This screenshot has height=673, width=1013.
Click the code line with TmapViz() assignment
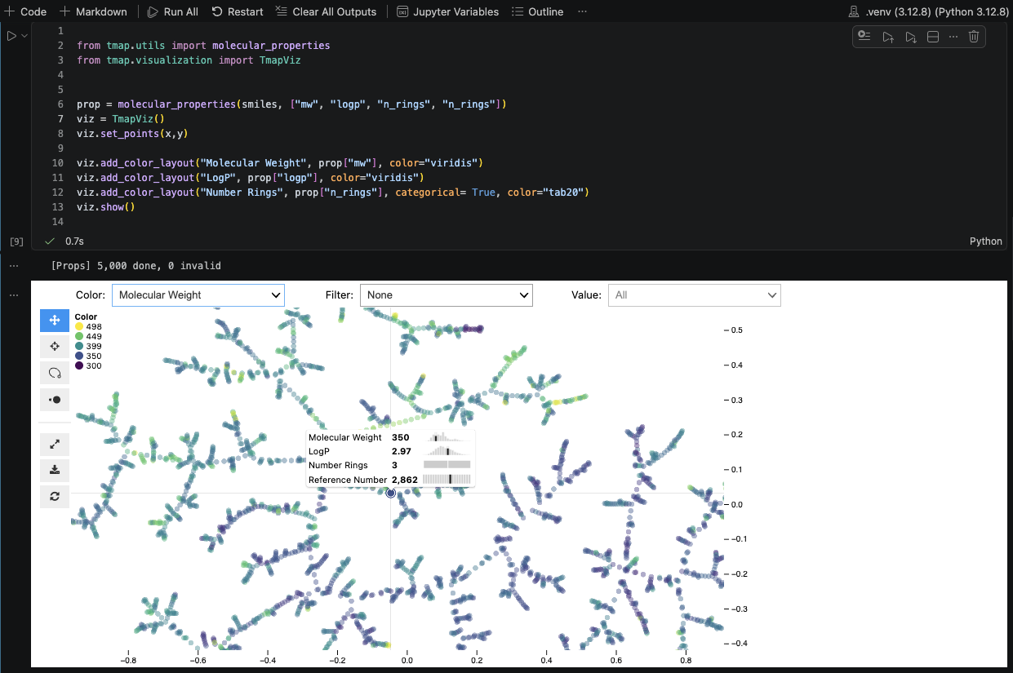click(121, 119)
